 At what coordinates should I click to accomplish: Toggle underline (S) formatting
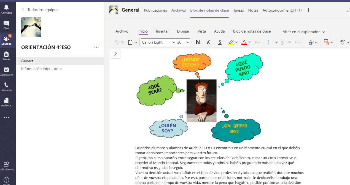pos(220,42)
